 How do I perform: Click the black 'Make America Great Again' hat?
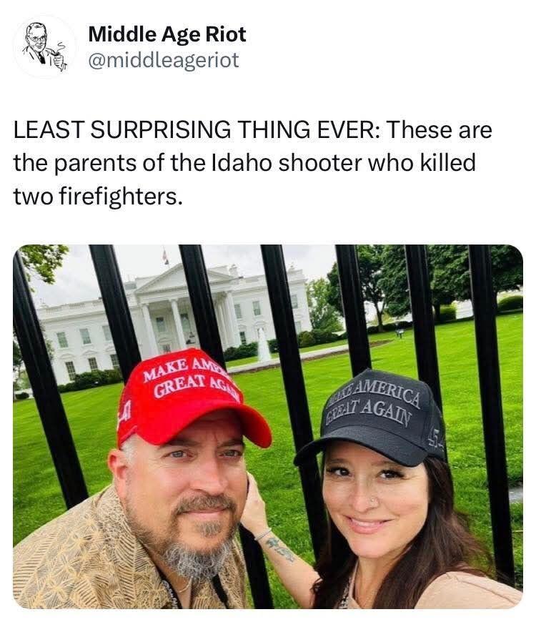point(374,418)
